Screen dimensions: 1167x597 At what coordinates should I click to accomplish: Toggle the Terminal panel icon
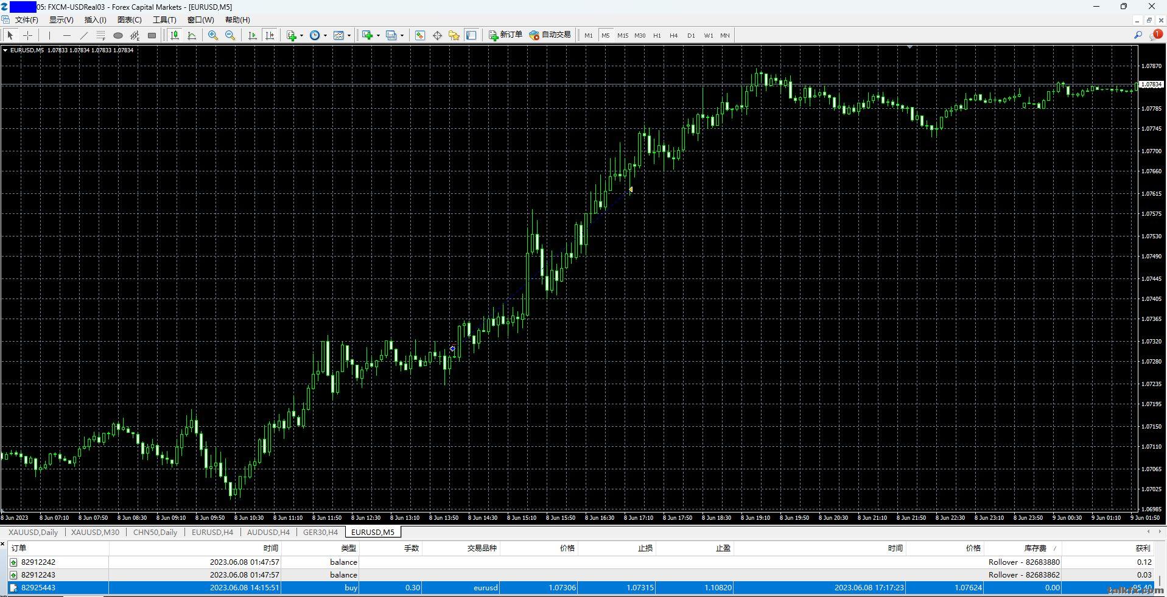click(x=471, y=35)
